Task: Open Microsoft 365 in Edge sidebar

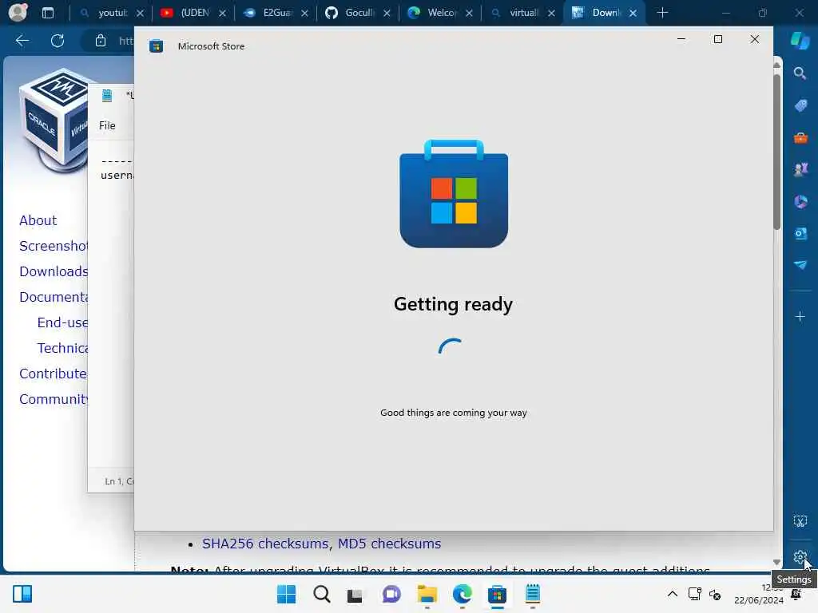Action: (x=800, y=202)
